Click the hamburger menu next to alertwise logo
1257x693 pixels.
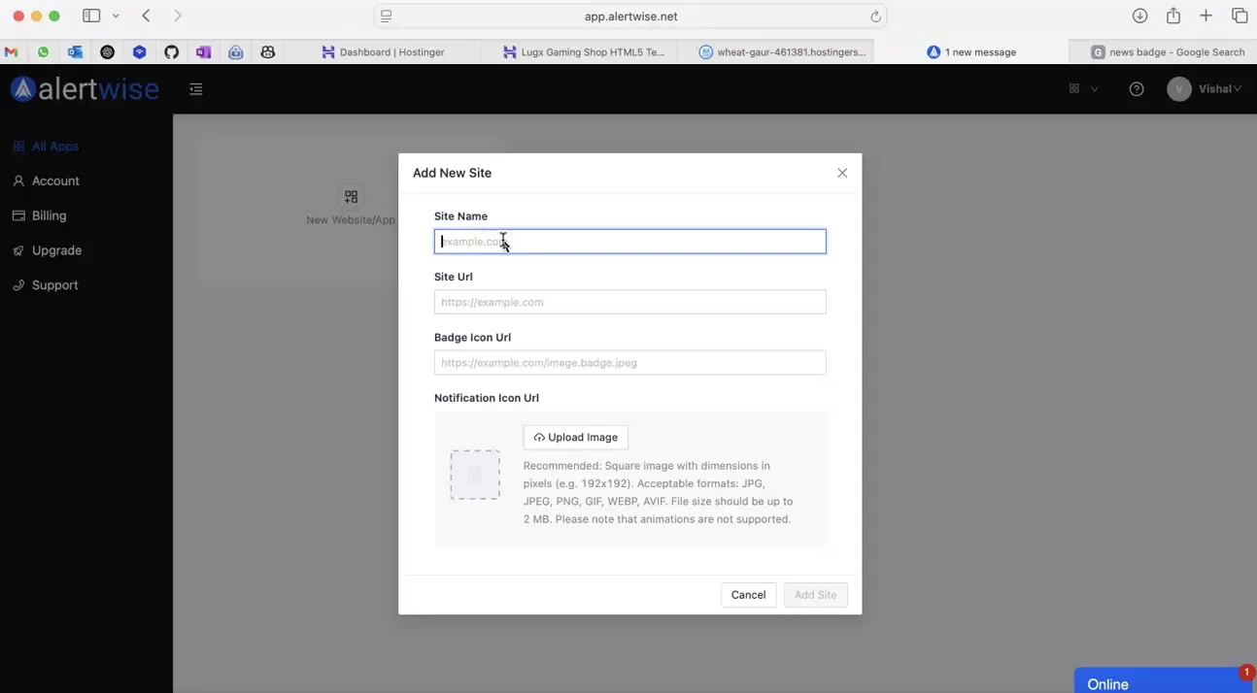click(x=195, y=88)
